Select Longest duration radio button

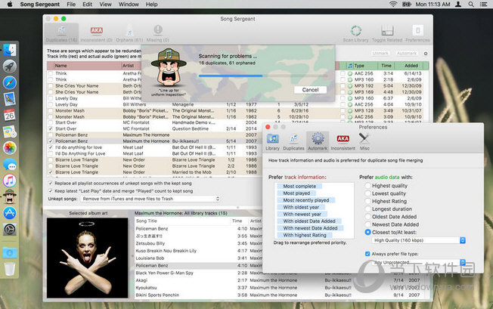367,209
